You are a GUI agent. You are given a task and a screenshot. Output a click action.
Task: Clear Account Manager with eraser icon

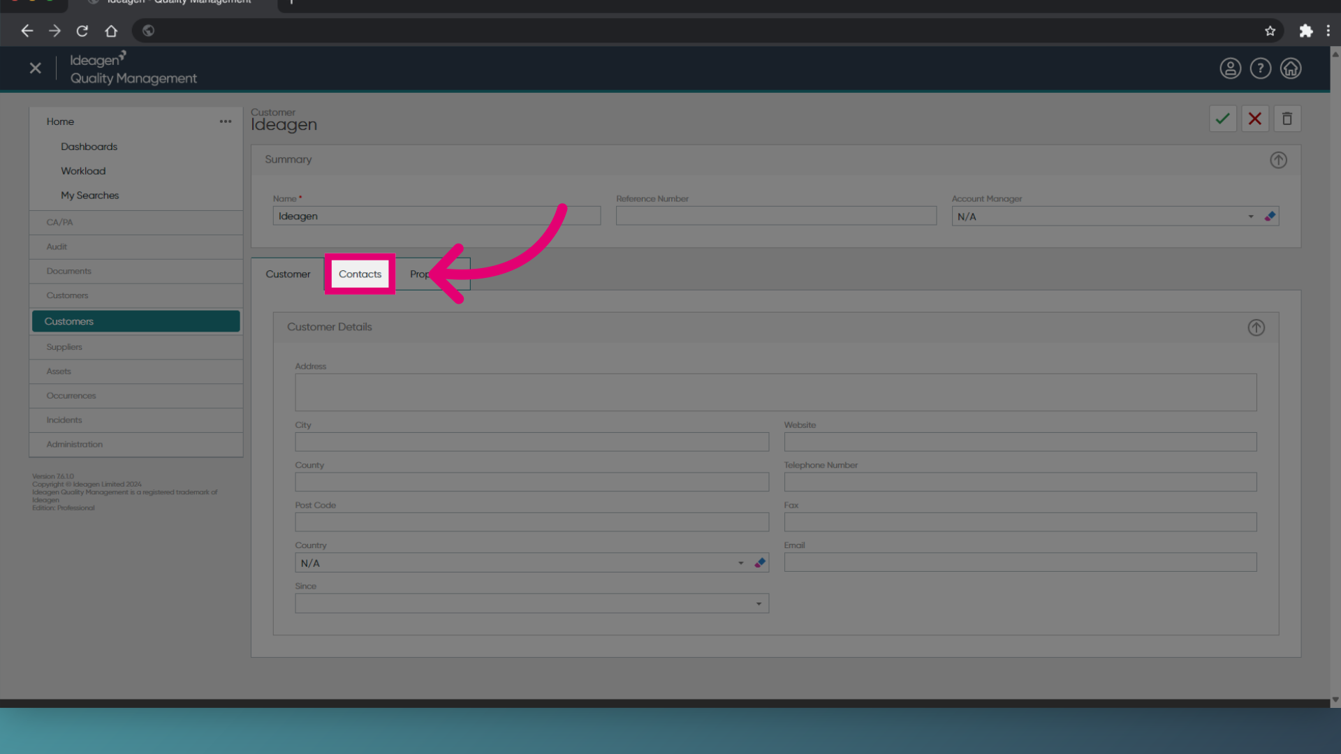1270,216
